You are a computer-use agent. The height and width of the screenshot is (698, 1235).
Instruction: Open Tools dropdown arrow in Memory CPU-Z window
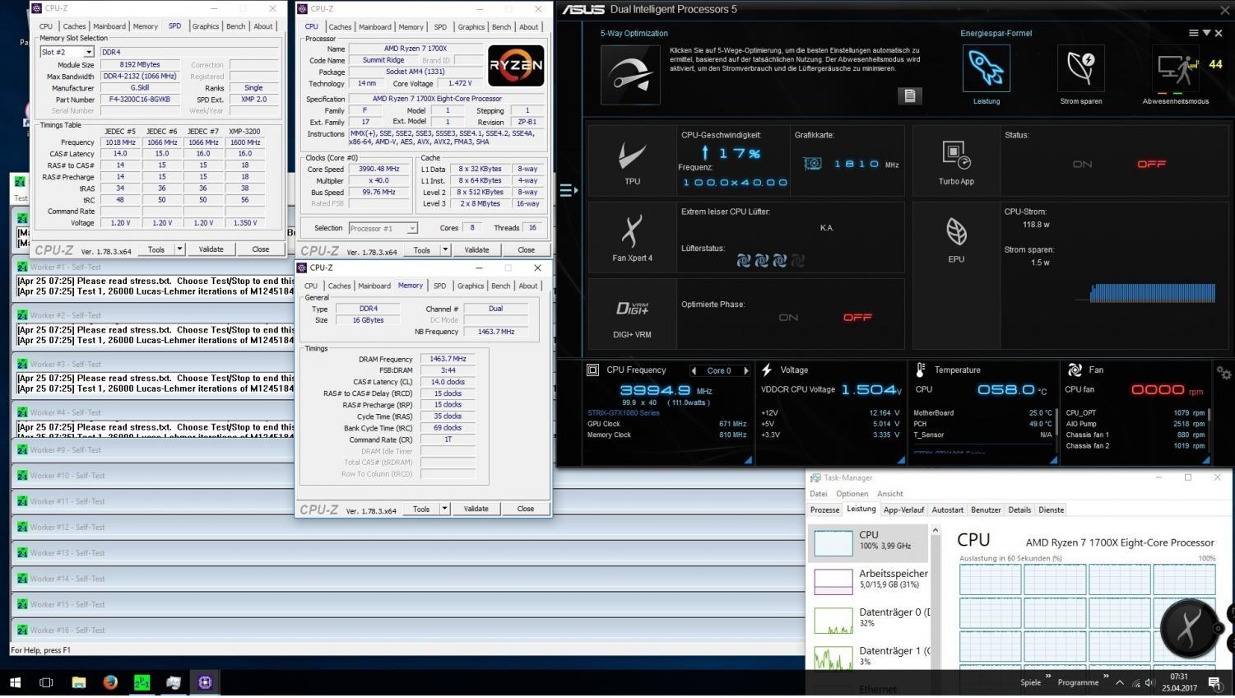pyautogui.click(x=444, y=509)
